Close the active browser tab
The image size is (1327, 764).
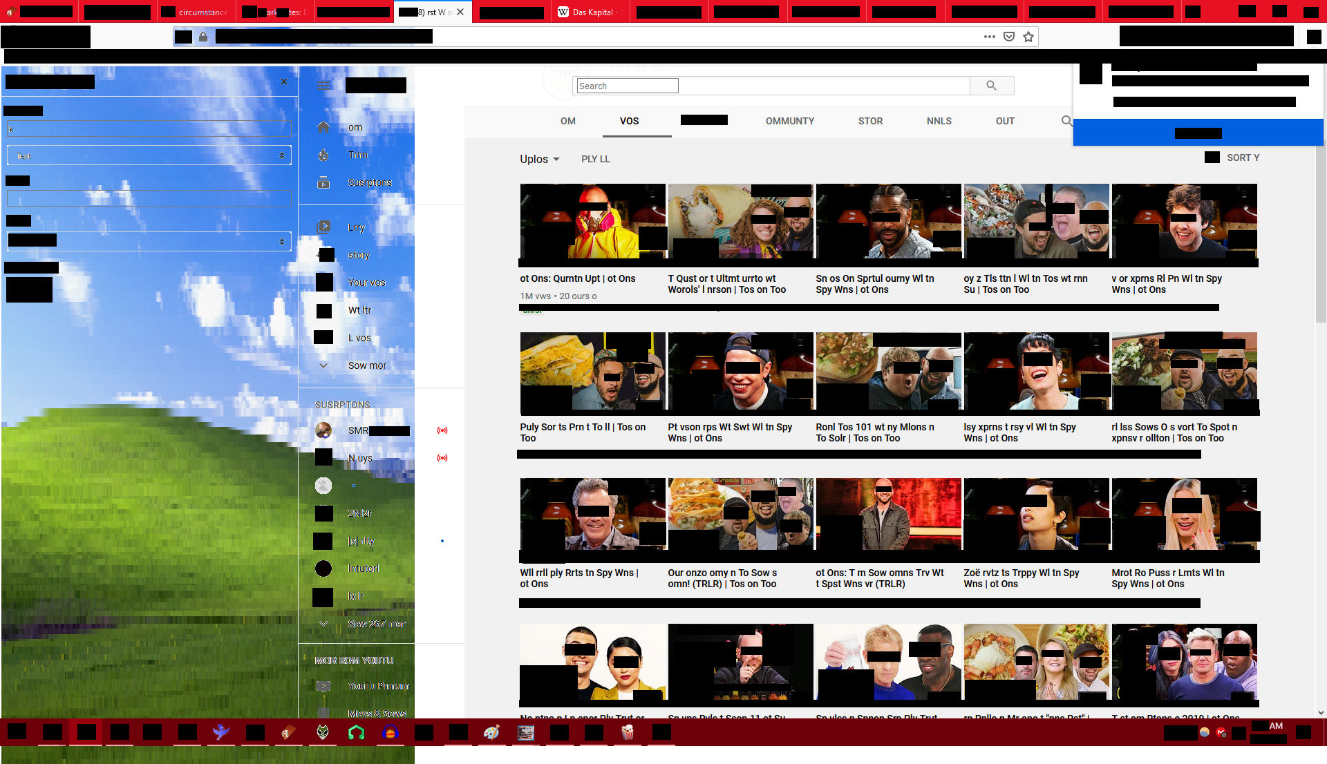tap(460, 12)
